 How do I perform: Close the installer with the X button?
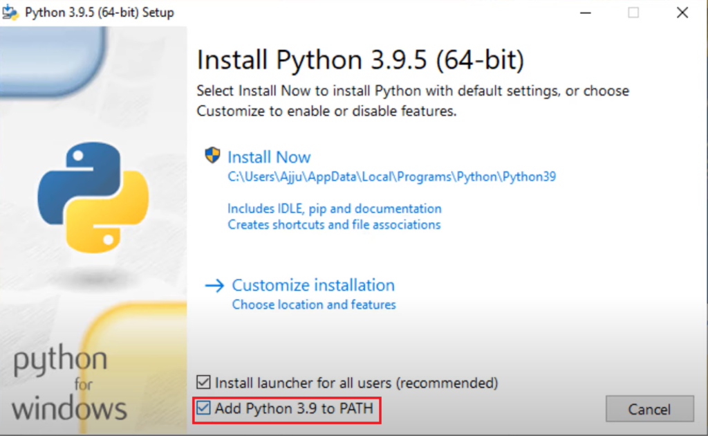coord(682,12)
